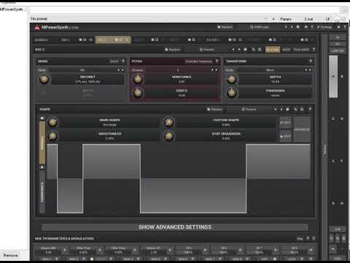The height and width of the screenshot is (263, 350).
Task: Click the MAIN SHAPE value field
Action: tap(109, 122)
